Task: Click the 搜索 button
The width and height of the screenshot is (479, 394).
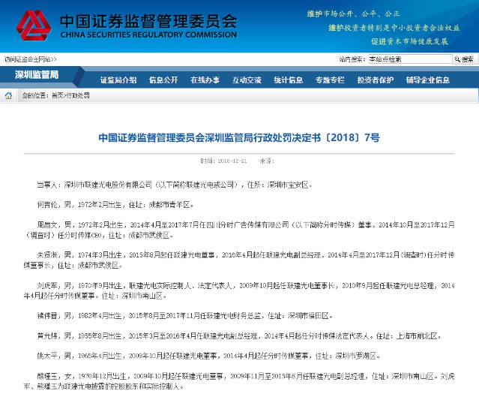Action: tap(464, 59)
